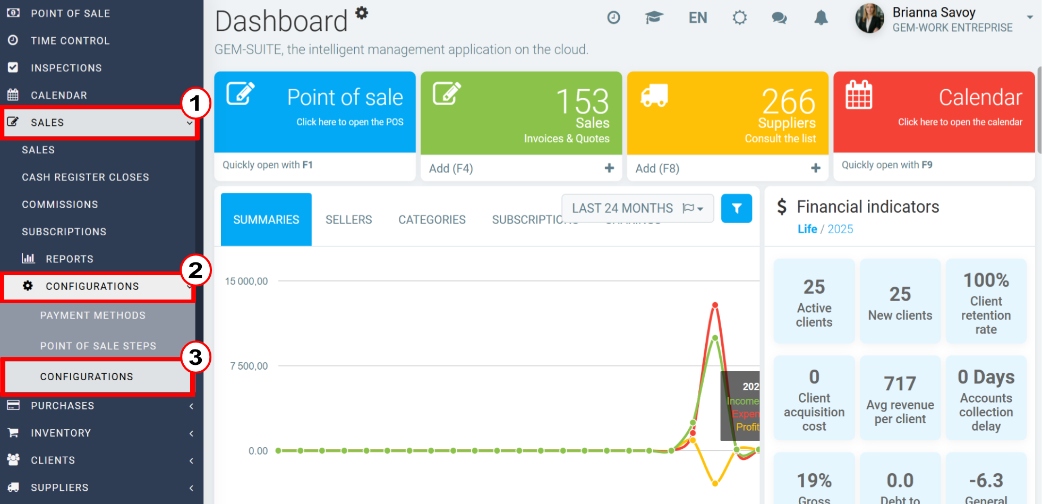Apply the blue filter funnel button
1042x504 pixels.
point(737,208)
